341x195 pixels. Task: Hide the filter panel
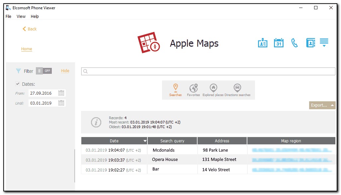(65, 71)
